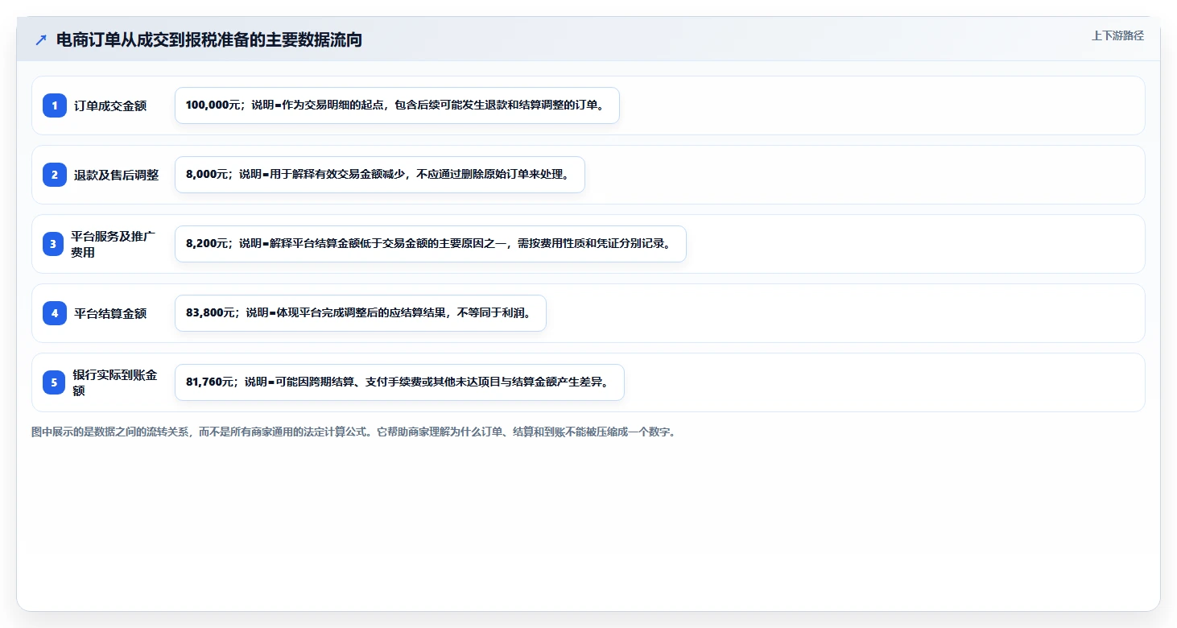Open the 81,760元 bank arrival description box

pos(399,382)
